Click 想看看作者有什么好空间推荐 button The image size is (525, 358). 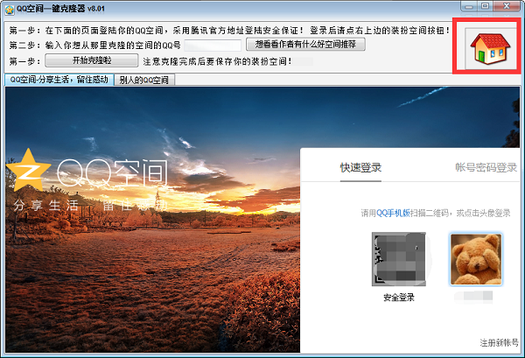[305, 45]
